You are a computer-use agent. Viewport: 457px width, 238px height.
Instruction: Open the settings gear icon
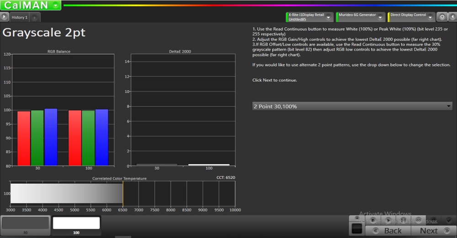pos(441,17)
